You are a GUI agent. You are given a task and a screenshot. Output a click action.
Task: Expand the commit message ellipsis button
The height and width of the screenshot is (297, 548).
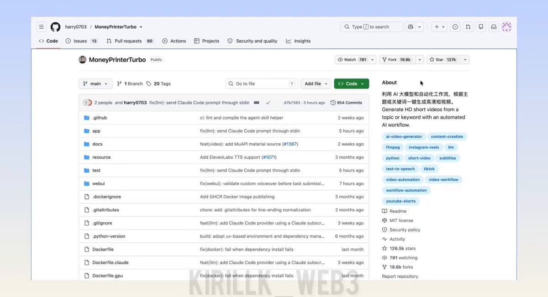click(x=257, y=103)
